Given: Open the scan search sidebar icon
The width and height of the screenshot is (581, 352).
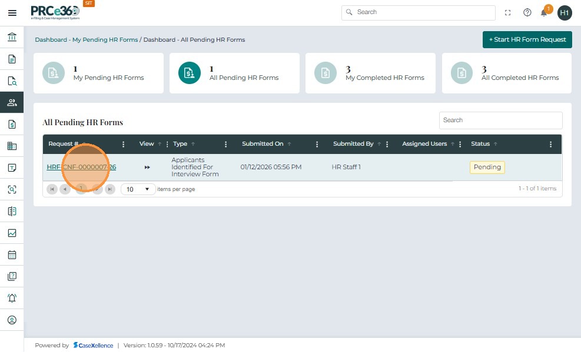Looking at the screenshot, I should click(12, 190).
